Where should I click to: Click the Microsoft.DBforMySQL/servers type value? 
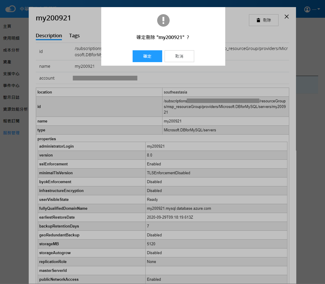pos(190,130)
